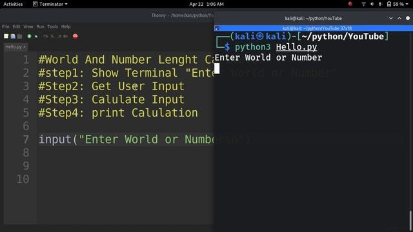Open the View menu in Thonny

[28, 26]
